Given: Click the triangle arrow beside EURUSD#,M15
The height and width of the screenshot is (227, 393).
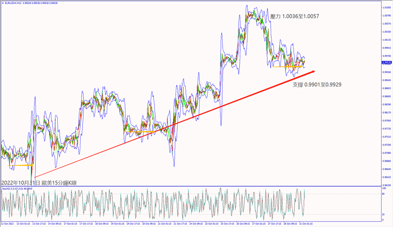Looking at the screenshot, I should click(x=3, y=3).
